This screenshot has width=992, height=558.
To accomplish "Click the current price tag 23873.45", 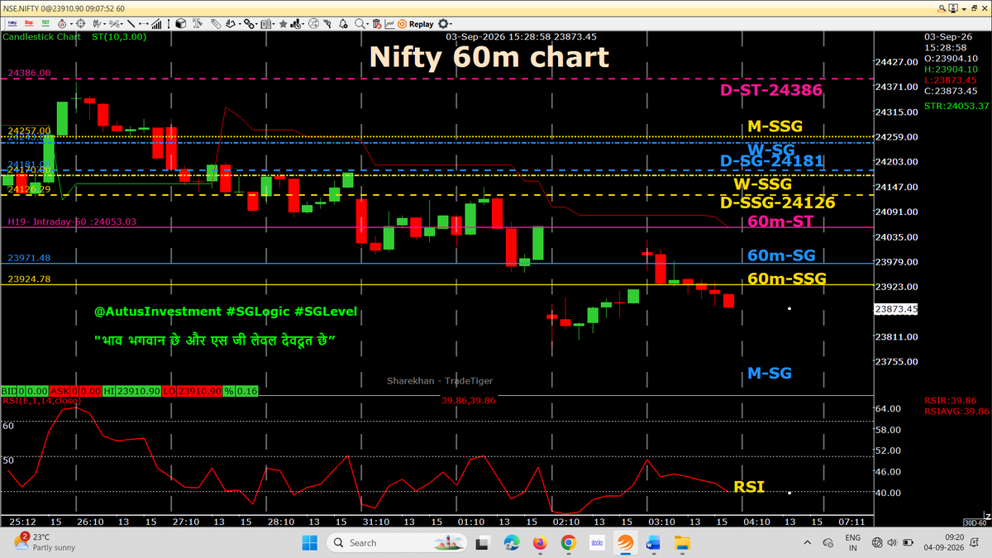I will tap(896, 309).
